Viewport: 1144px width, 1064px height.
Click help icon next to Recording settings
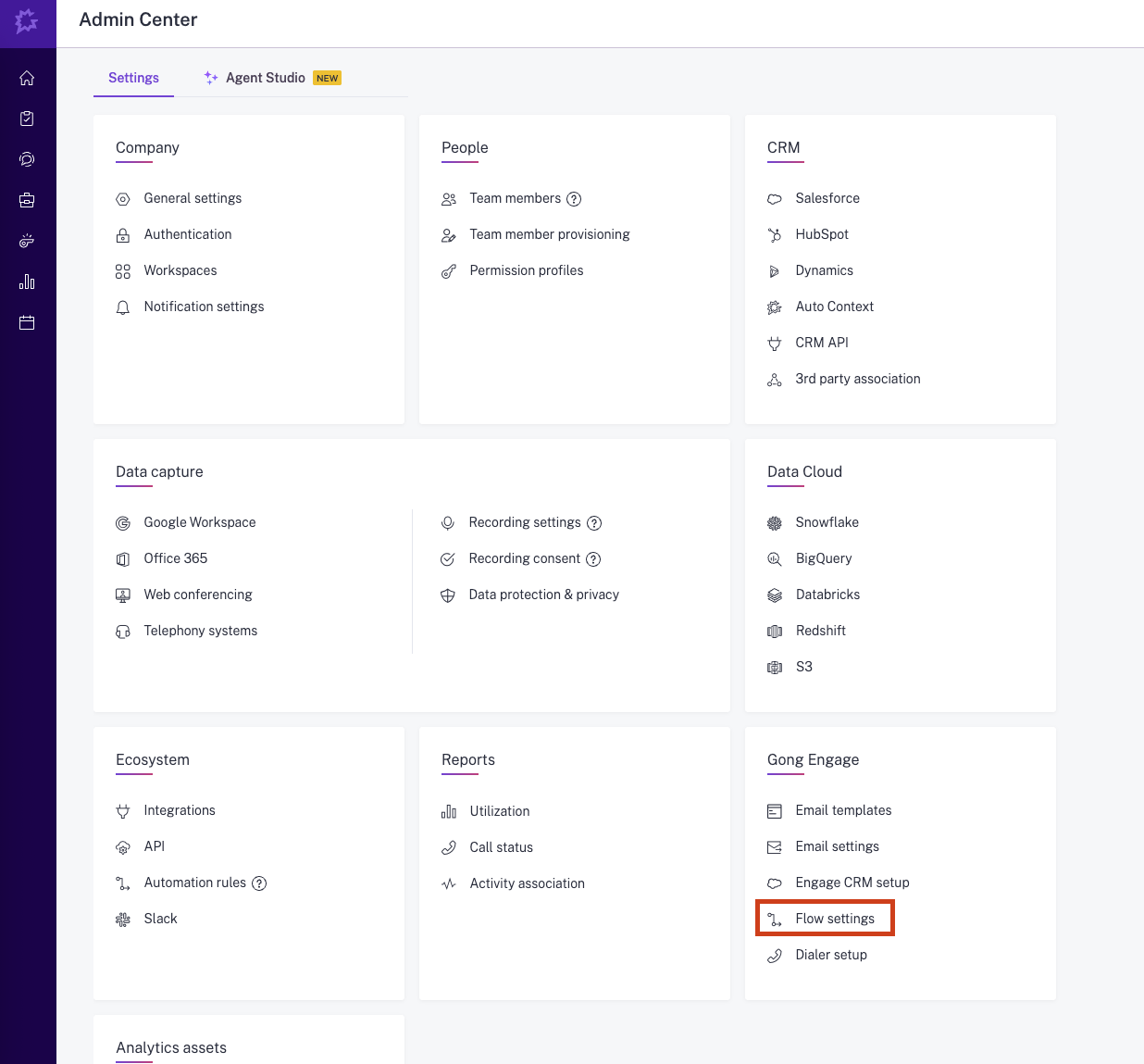coord(594,523)
